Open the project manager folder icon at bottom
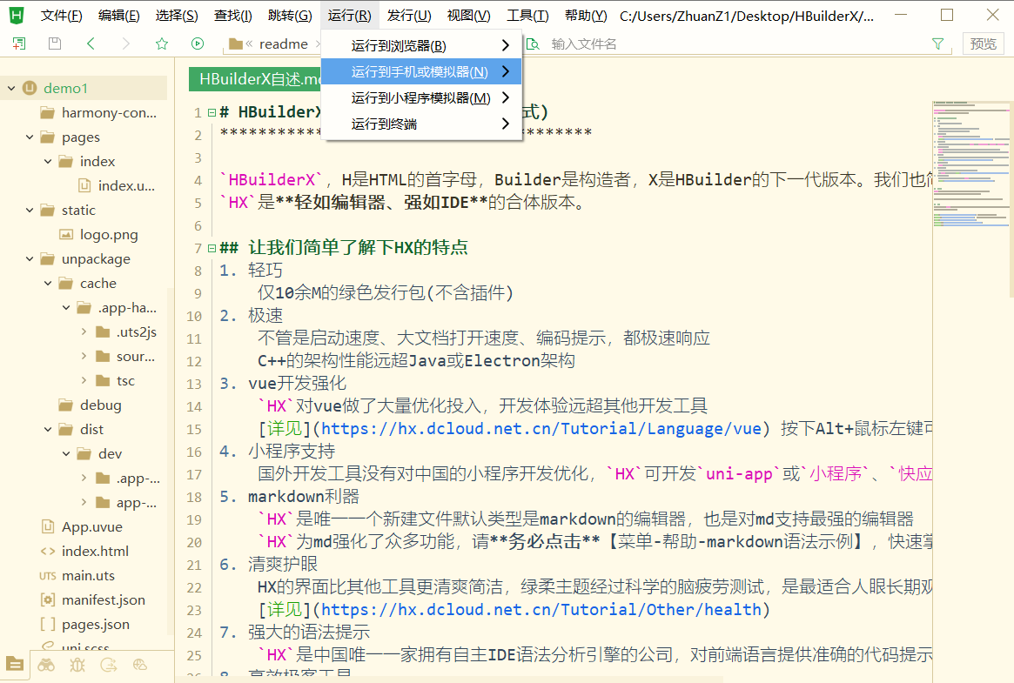Viewport: 1014px width, 683px height. (14, 664)
